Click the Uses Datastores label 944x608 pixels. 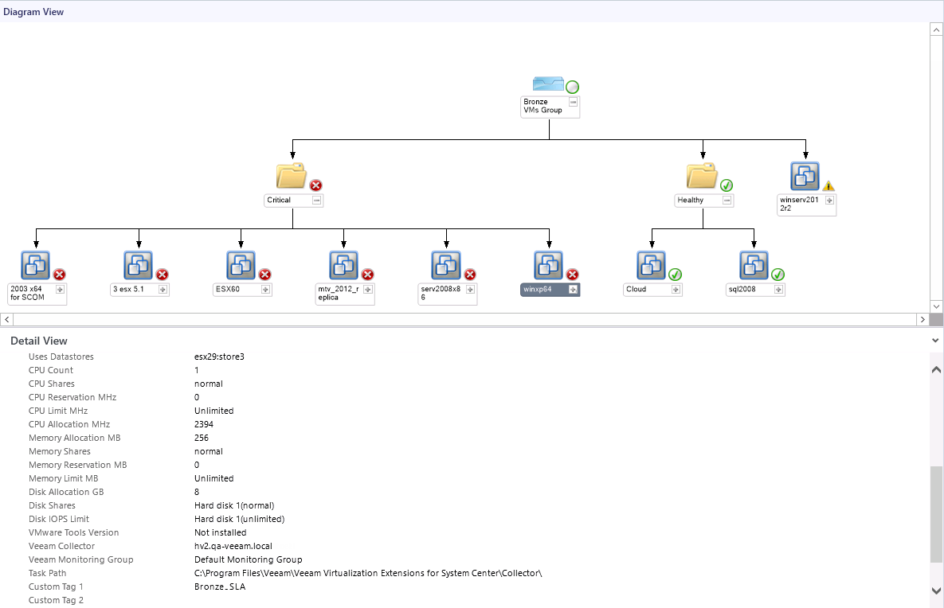(x=61, y=357)
